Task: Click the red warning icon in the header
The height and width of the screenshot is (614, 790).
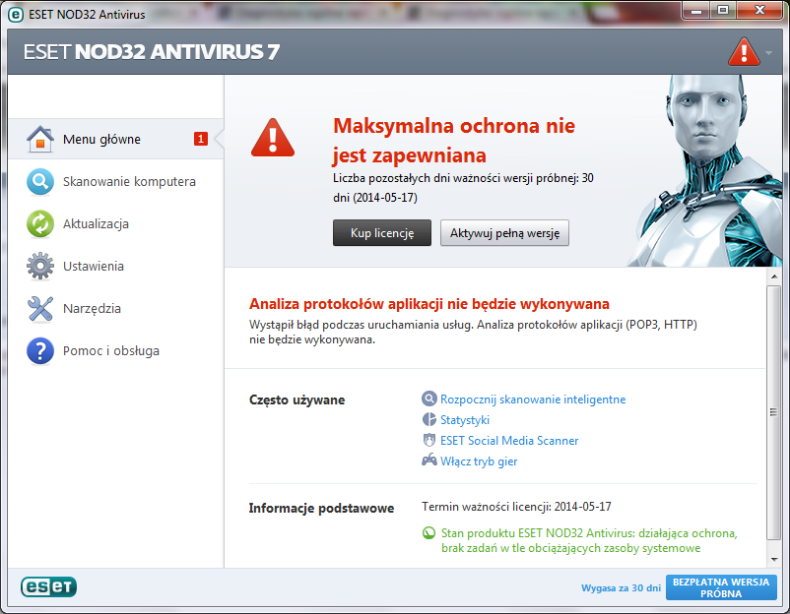Action: click(x=744, y=52)
